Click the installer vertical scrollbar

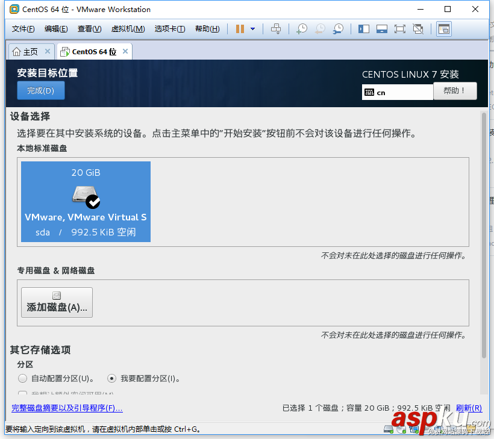(x=484, y=235)
